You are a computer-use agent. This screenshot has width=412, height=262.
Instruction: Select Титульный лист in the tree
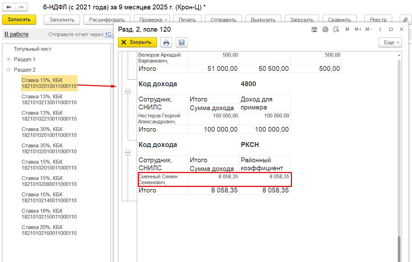(x=33, y=49)
